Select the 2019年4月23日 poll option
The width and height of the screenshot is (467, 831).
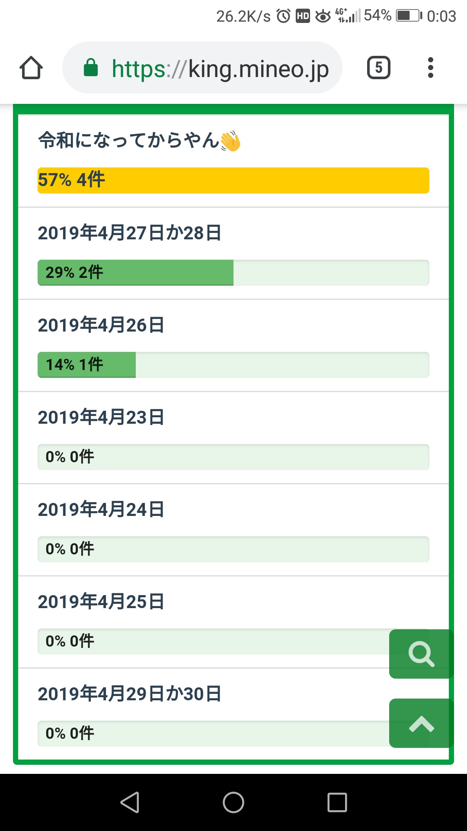101,417
